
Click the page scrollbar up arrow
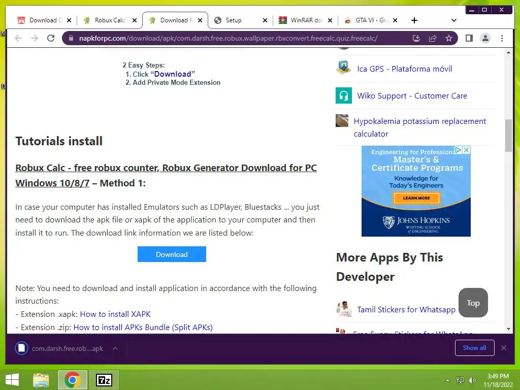pos(508,53)
